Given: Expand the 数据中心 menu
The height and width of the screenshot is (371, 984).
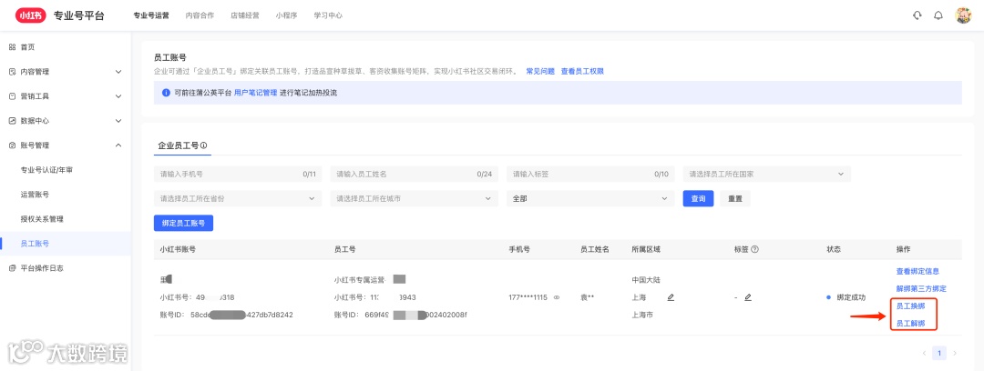Looking at the screenshot, I should (118, 121).
